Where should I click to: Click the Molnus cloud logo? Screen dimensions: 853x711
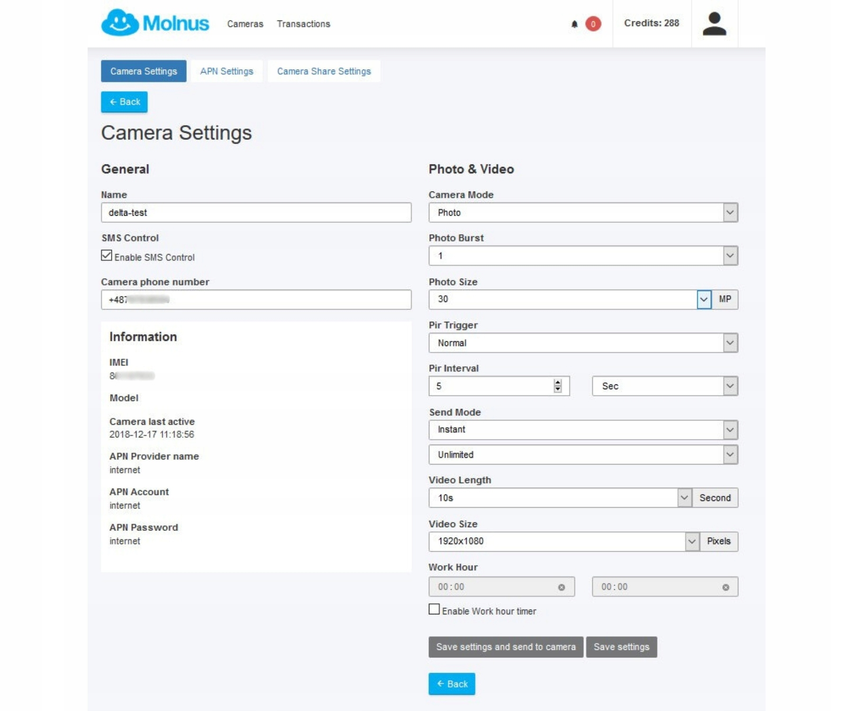(x=120, y=23)
